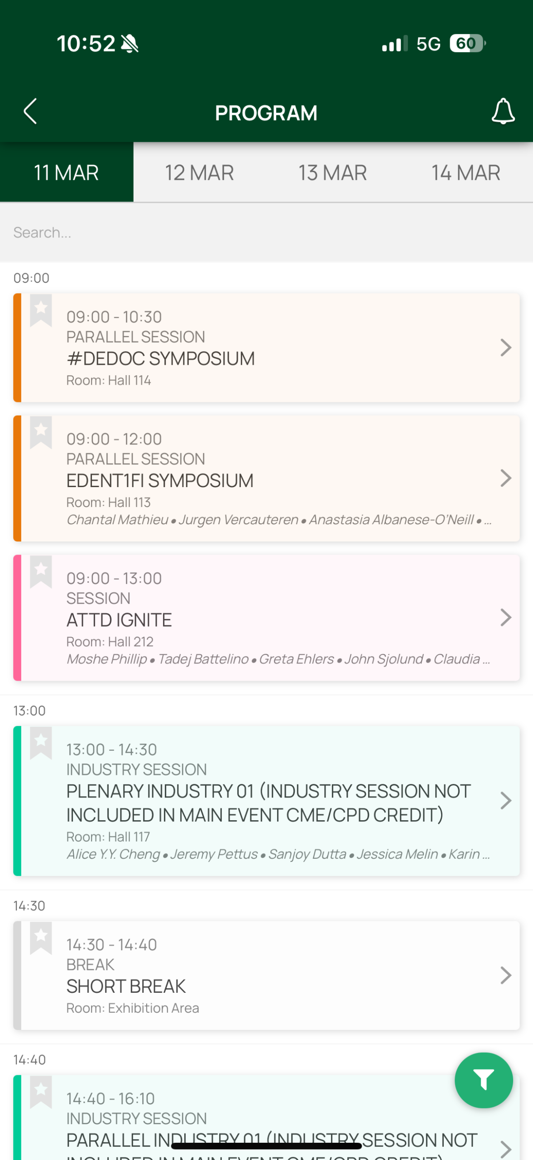Expand Short Break details chevron
533x1160 pixels.
(505, 975)
